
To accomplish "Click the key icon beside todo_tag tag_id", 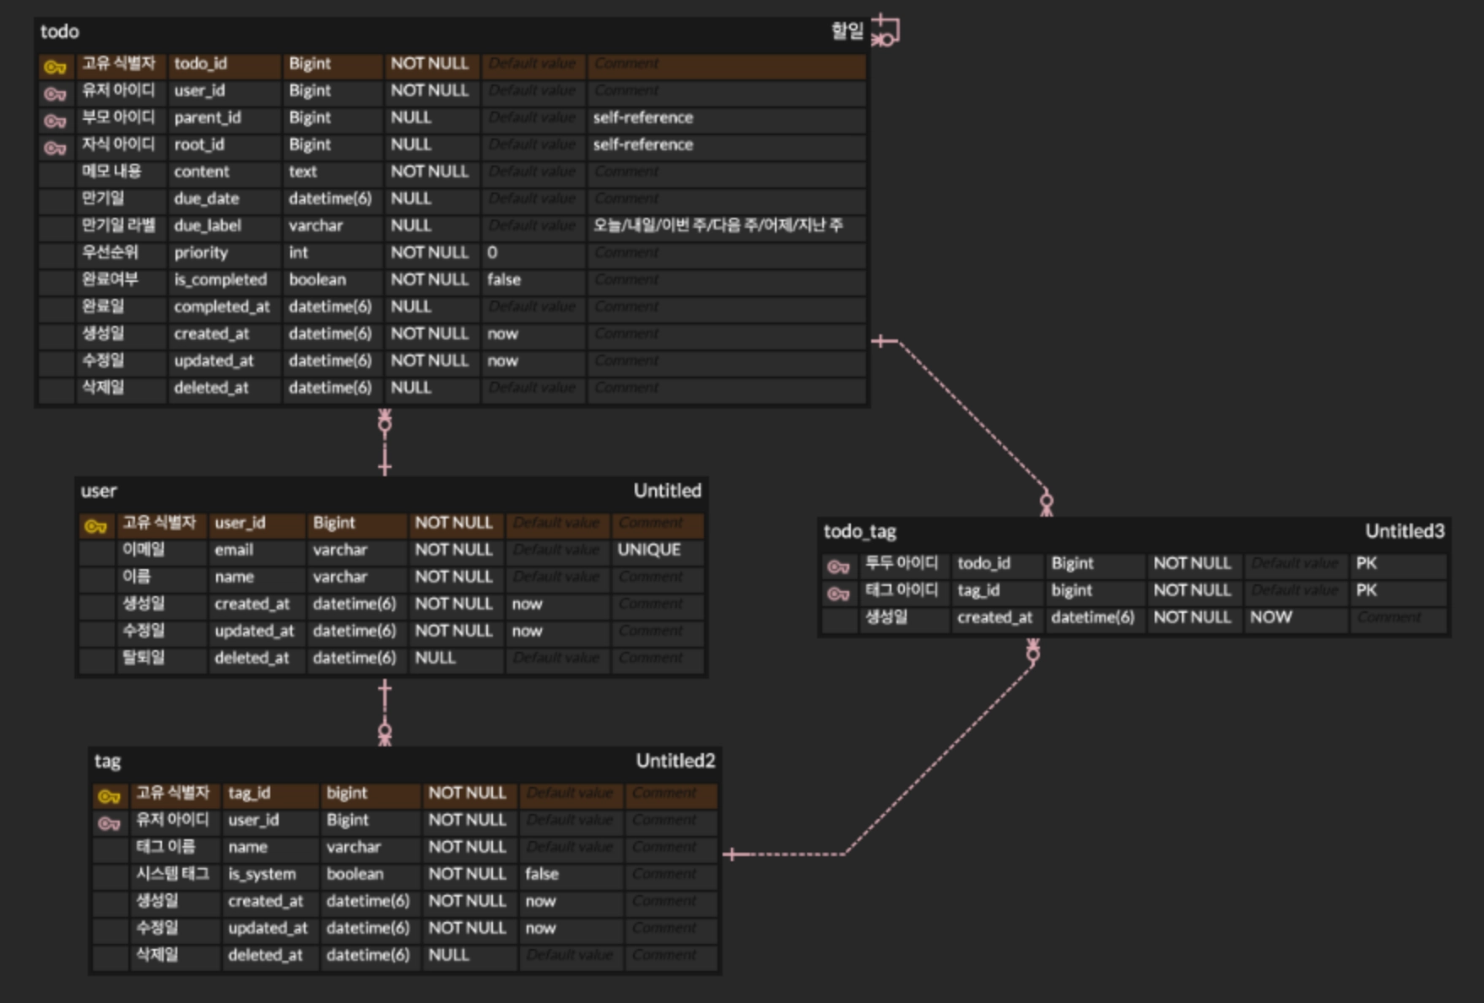I will 838,593.
